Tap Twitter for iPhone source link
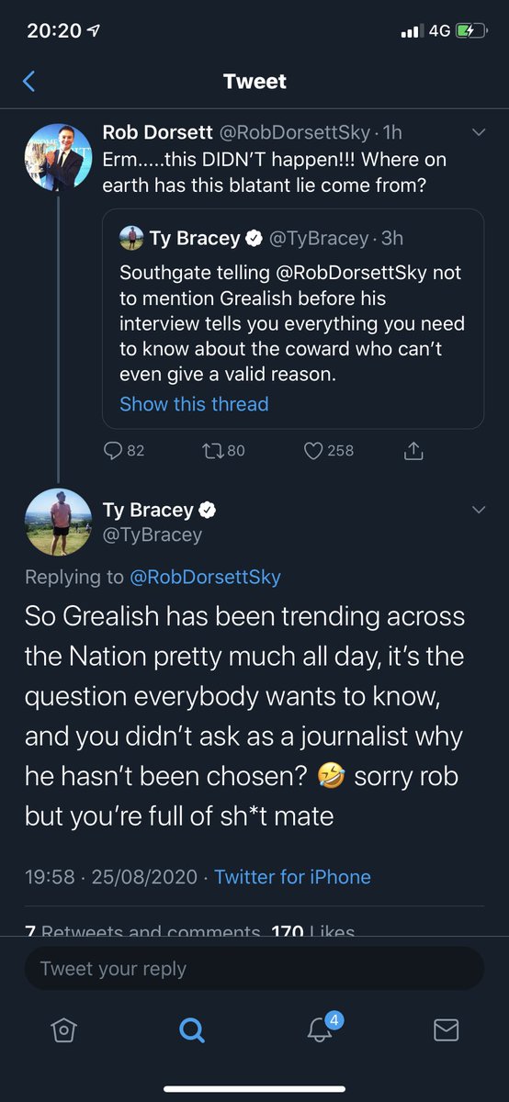Viewport: 509px width, 1102px height. click(x=292, y=877)
